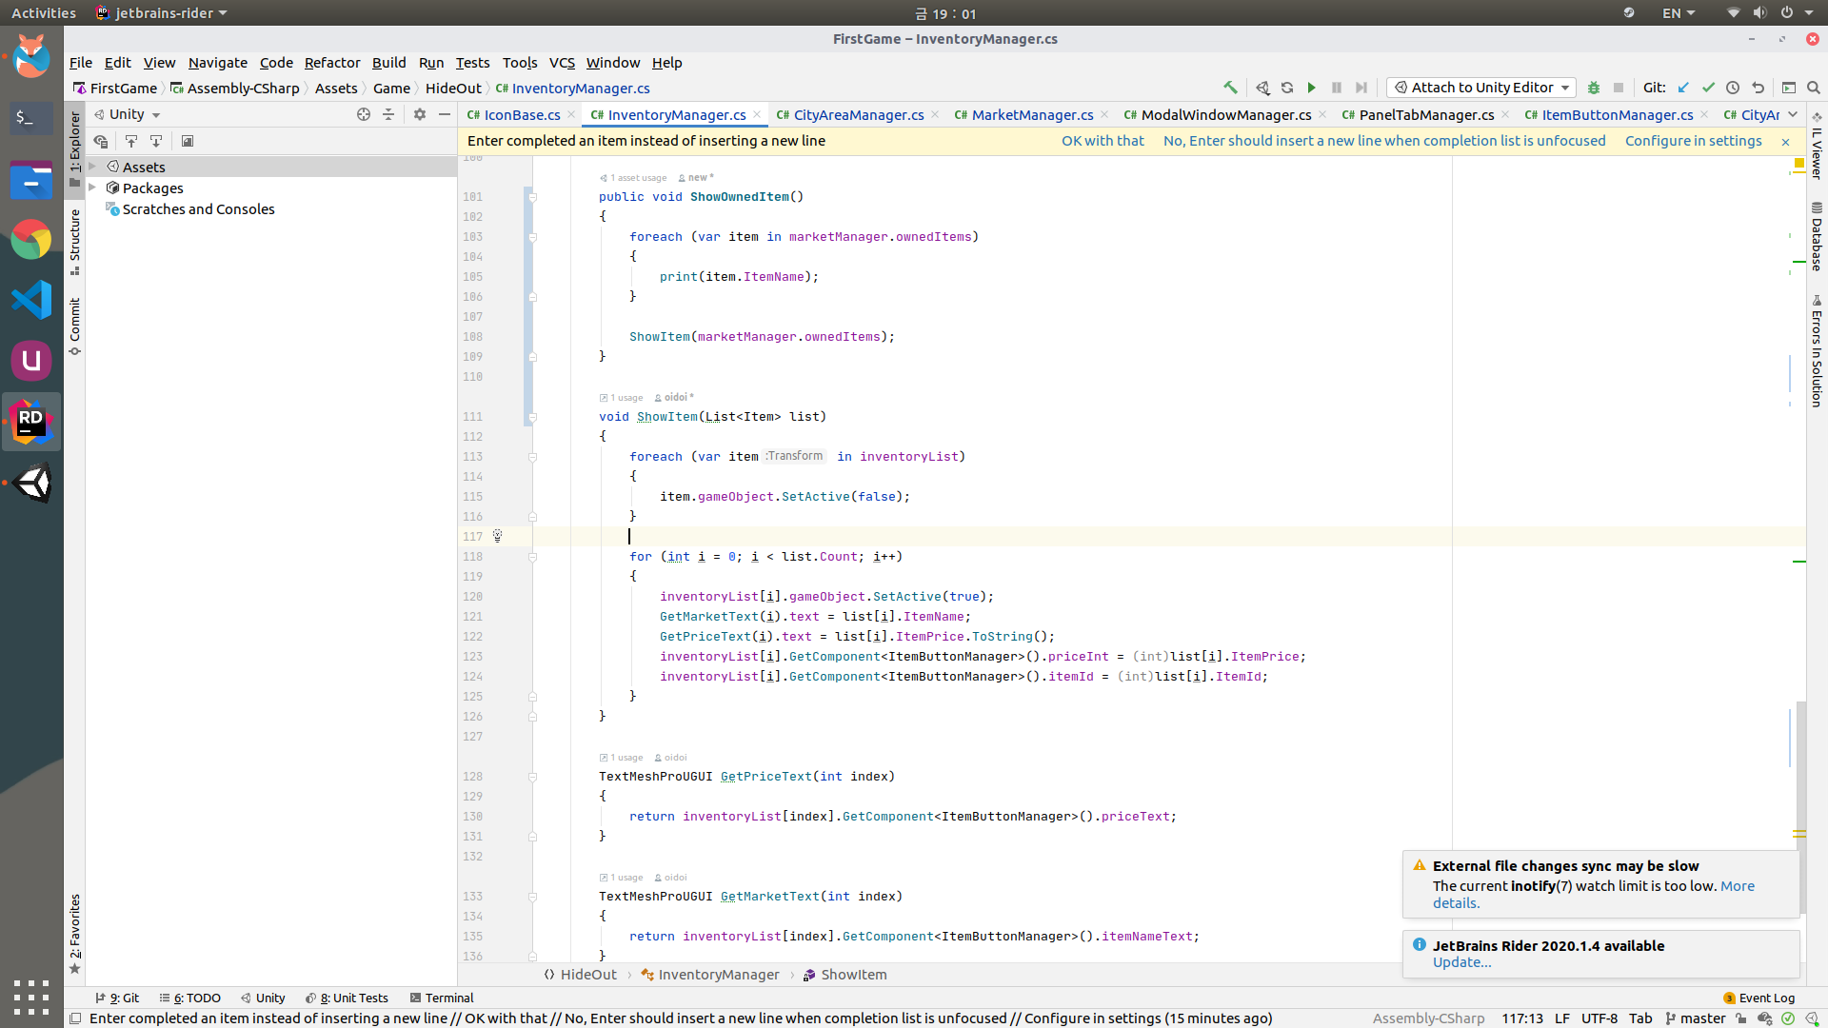Click the lightbulb quick-fix icon on line 117
The height and width of the screenshot is (1028, 1828).
(497, 536)
